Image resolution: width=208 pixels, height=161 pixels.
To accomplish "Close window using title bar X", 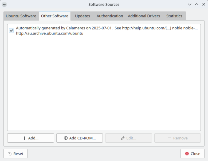I will 204,4.
